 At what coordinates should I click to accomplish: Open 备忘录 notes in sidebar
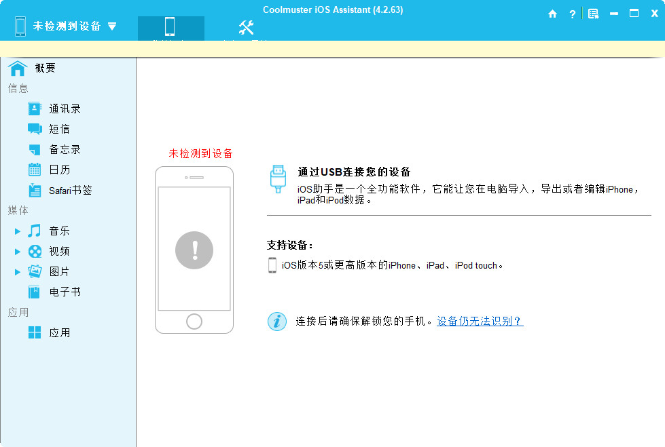click(65, 149)
